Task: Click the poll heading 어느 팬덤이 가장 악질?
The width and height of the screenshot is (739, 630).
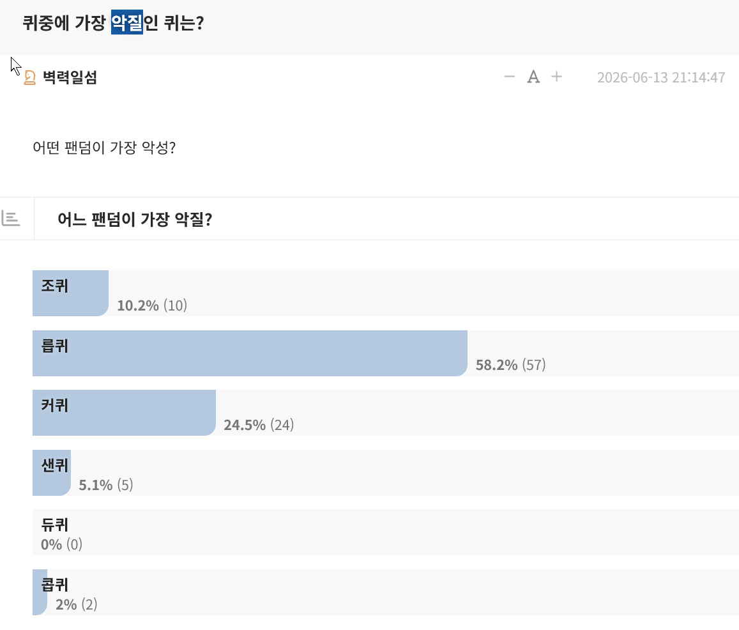Action: click(135, 219)
